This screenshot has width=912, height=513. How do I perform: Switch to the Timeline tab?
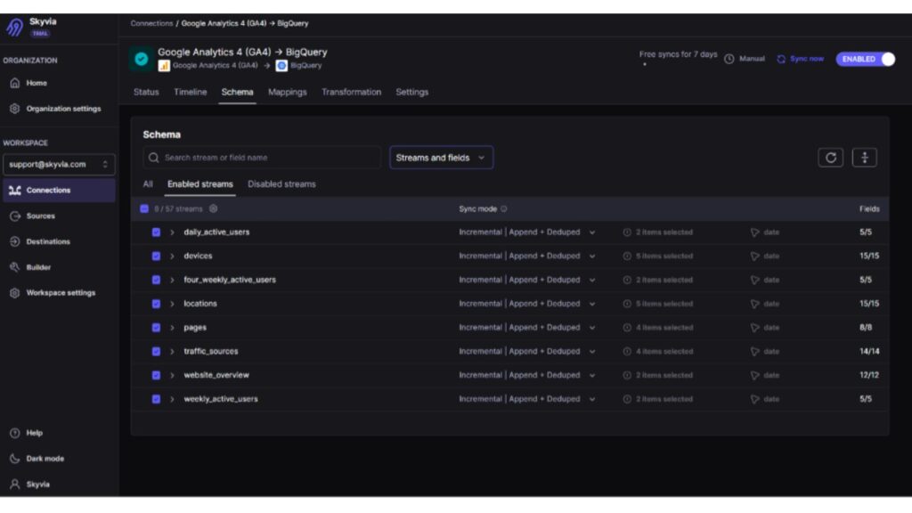[191, 92]
